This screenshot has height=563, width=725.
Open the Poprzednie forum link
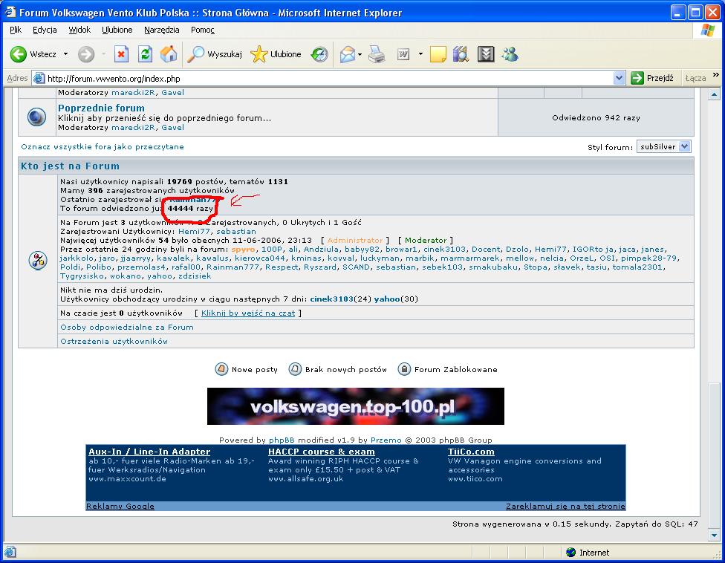101,108
